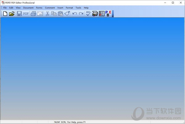Viewport: 185px width, 124px height.
Task: Close the PDFill PDF Editor window
Action: click(181, 3)
